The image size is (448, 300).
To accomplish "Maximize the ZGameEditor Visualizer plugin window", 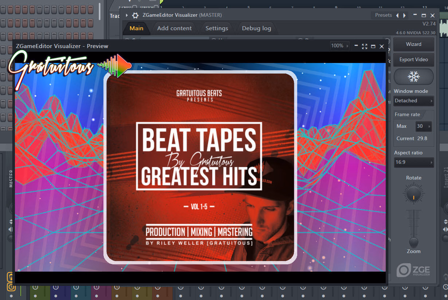I will [424, 15].
